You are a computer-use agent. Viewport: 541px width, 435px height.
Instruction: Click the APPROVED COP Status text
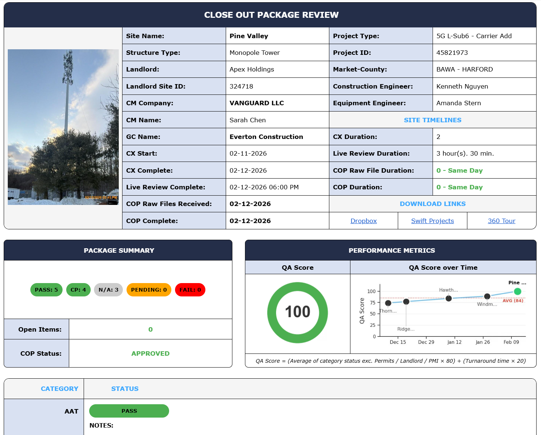(x=150, y=353)
